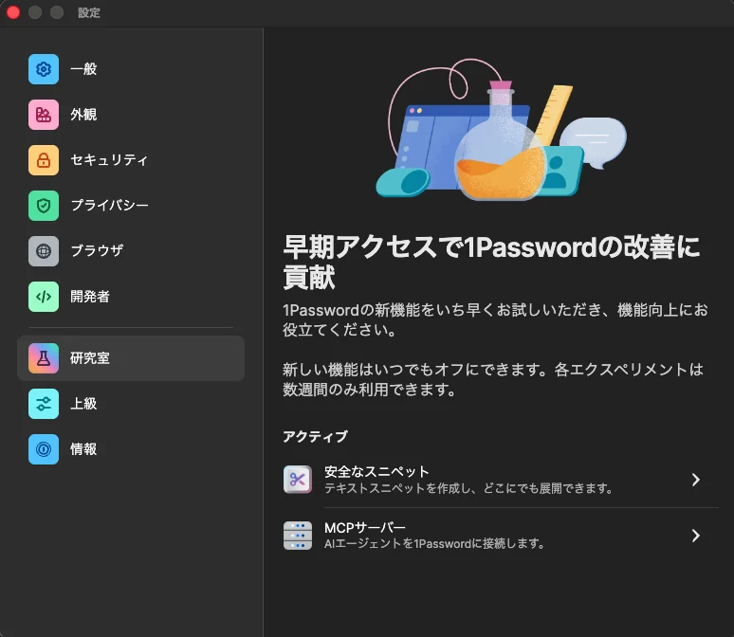Click the 1Passwordの新機能をいち早く paragraph
Viewport: 734px width, 637px height.
[495, 319]
